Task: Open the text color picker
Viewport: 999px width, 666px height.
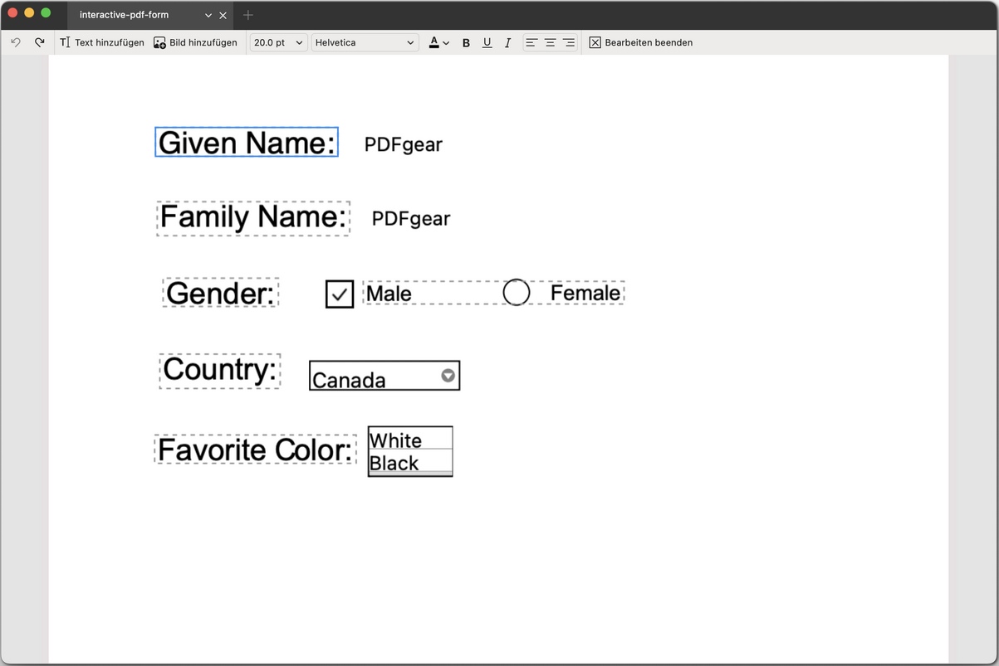Action: pyautogui.click(x=438, y=42)
